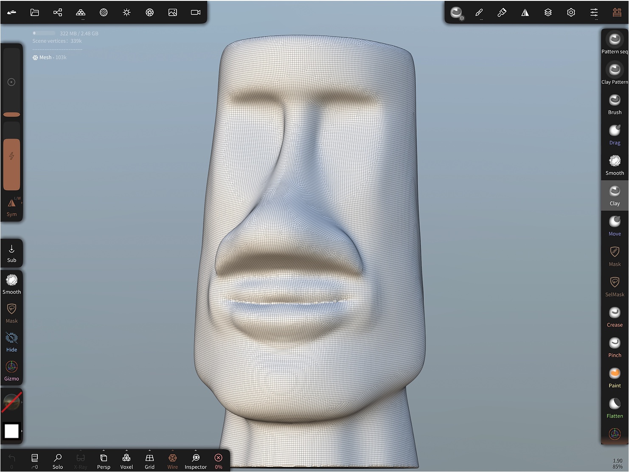This screenshot has height=472, width=629.
Task: Open the Topology sphere menu
Action: pos(104,12)
